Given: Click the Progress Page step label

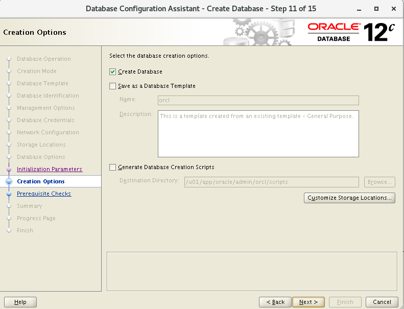Looking at the screenshot, I should coord(36,218).
